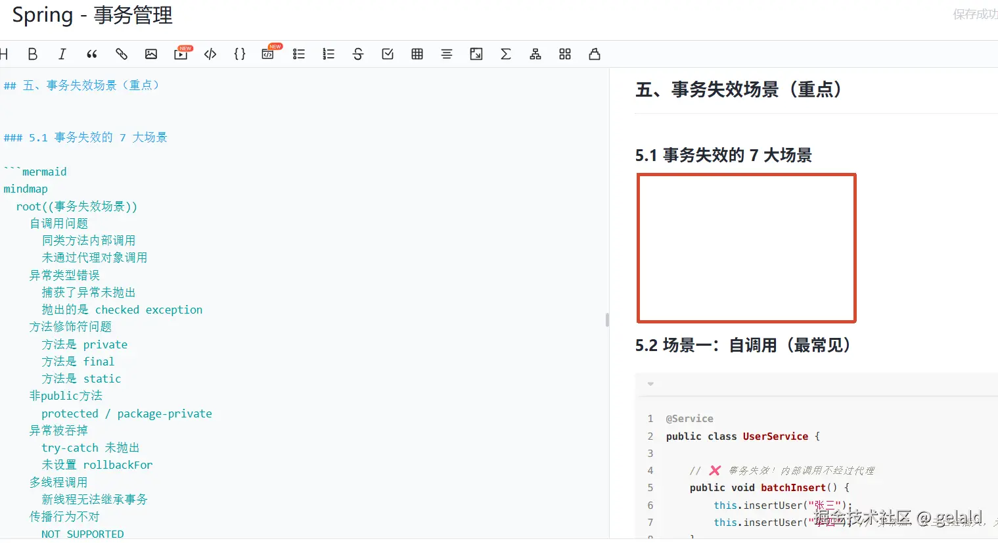The height and width of the screenshot is (543, 998).
Task: Insert an image
Action: 150,54
